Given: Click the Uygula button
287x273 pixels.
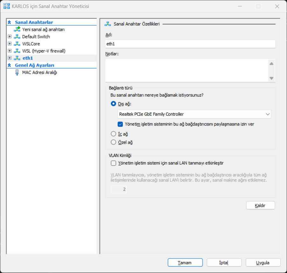Looking at the screenshot, I should click(263, 263).
